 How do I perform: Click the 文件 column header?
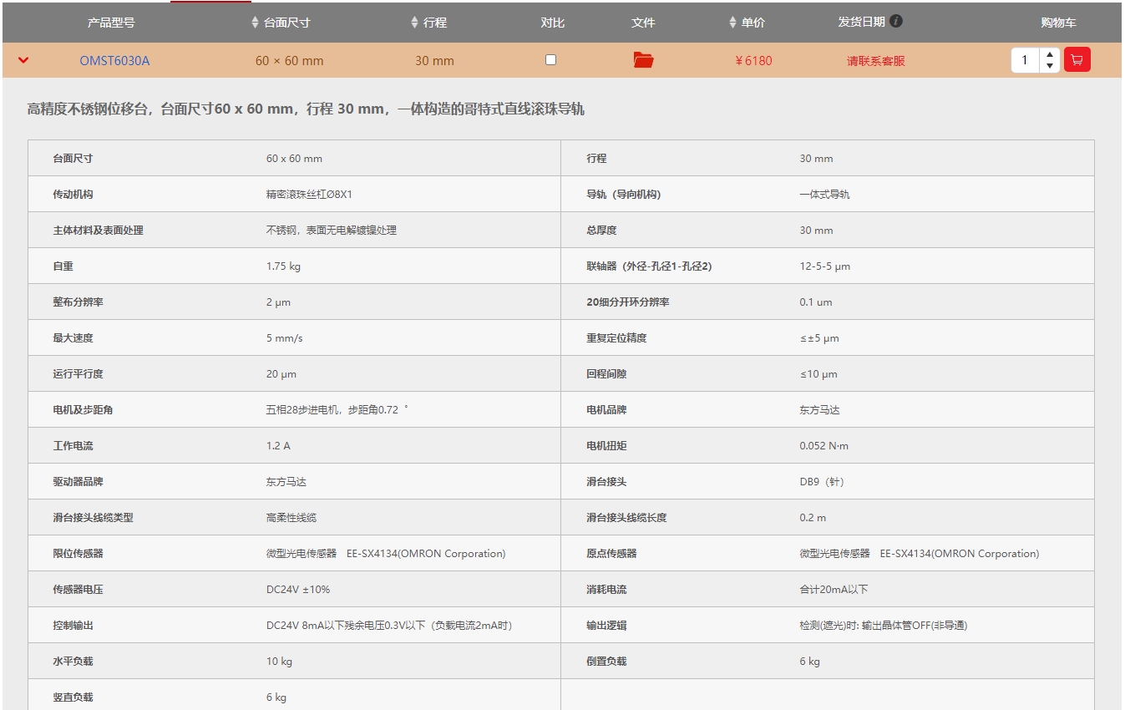pyautogui.click(x=643, y=23)
